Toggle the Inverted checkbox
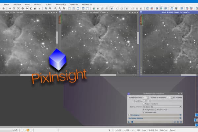Screen dimensions: 198x132 click(x=174, y=98)
